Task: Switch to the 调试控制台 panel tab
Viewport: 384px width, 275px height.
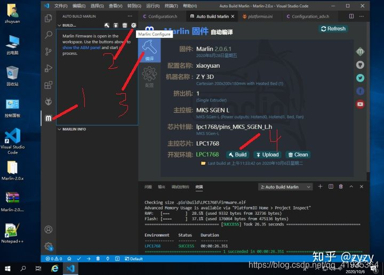Action: pyautogui.click(x=180, y=187)
